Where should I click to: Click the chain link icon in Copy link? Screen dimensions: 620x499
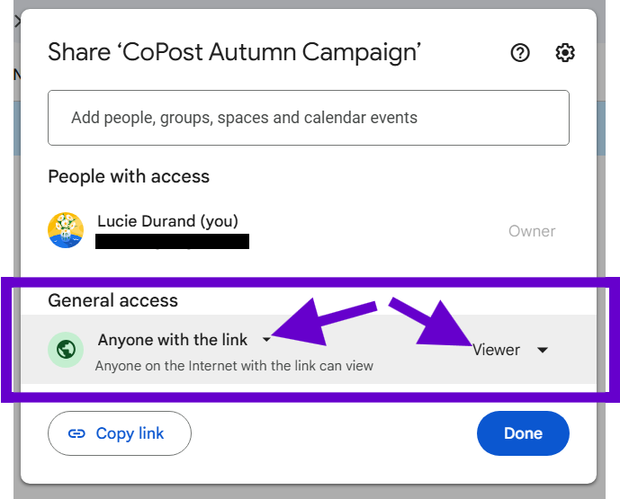pyautogui.click(x=77, y=434)
